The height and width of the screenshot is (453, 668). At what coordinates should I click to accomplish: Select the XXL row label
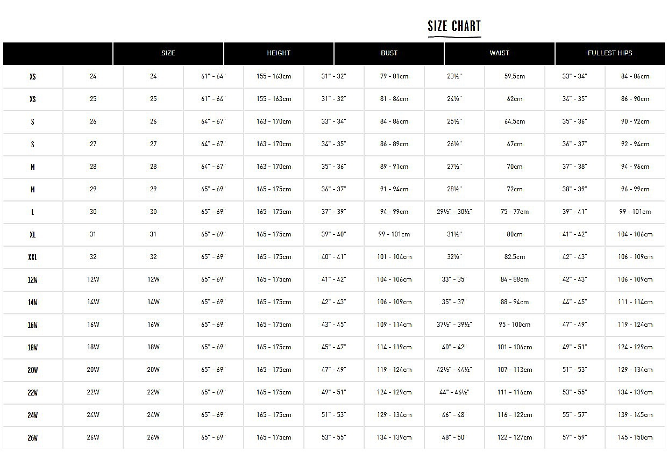click(33, 257)
